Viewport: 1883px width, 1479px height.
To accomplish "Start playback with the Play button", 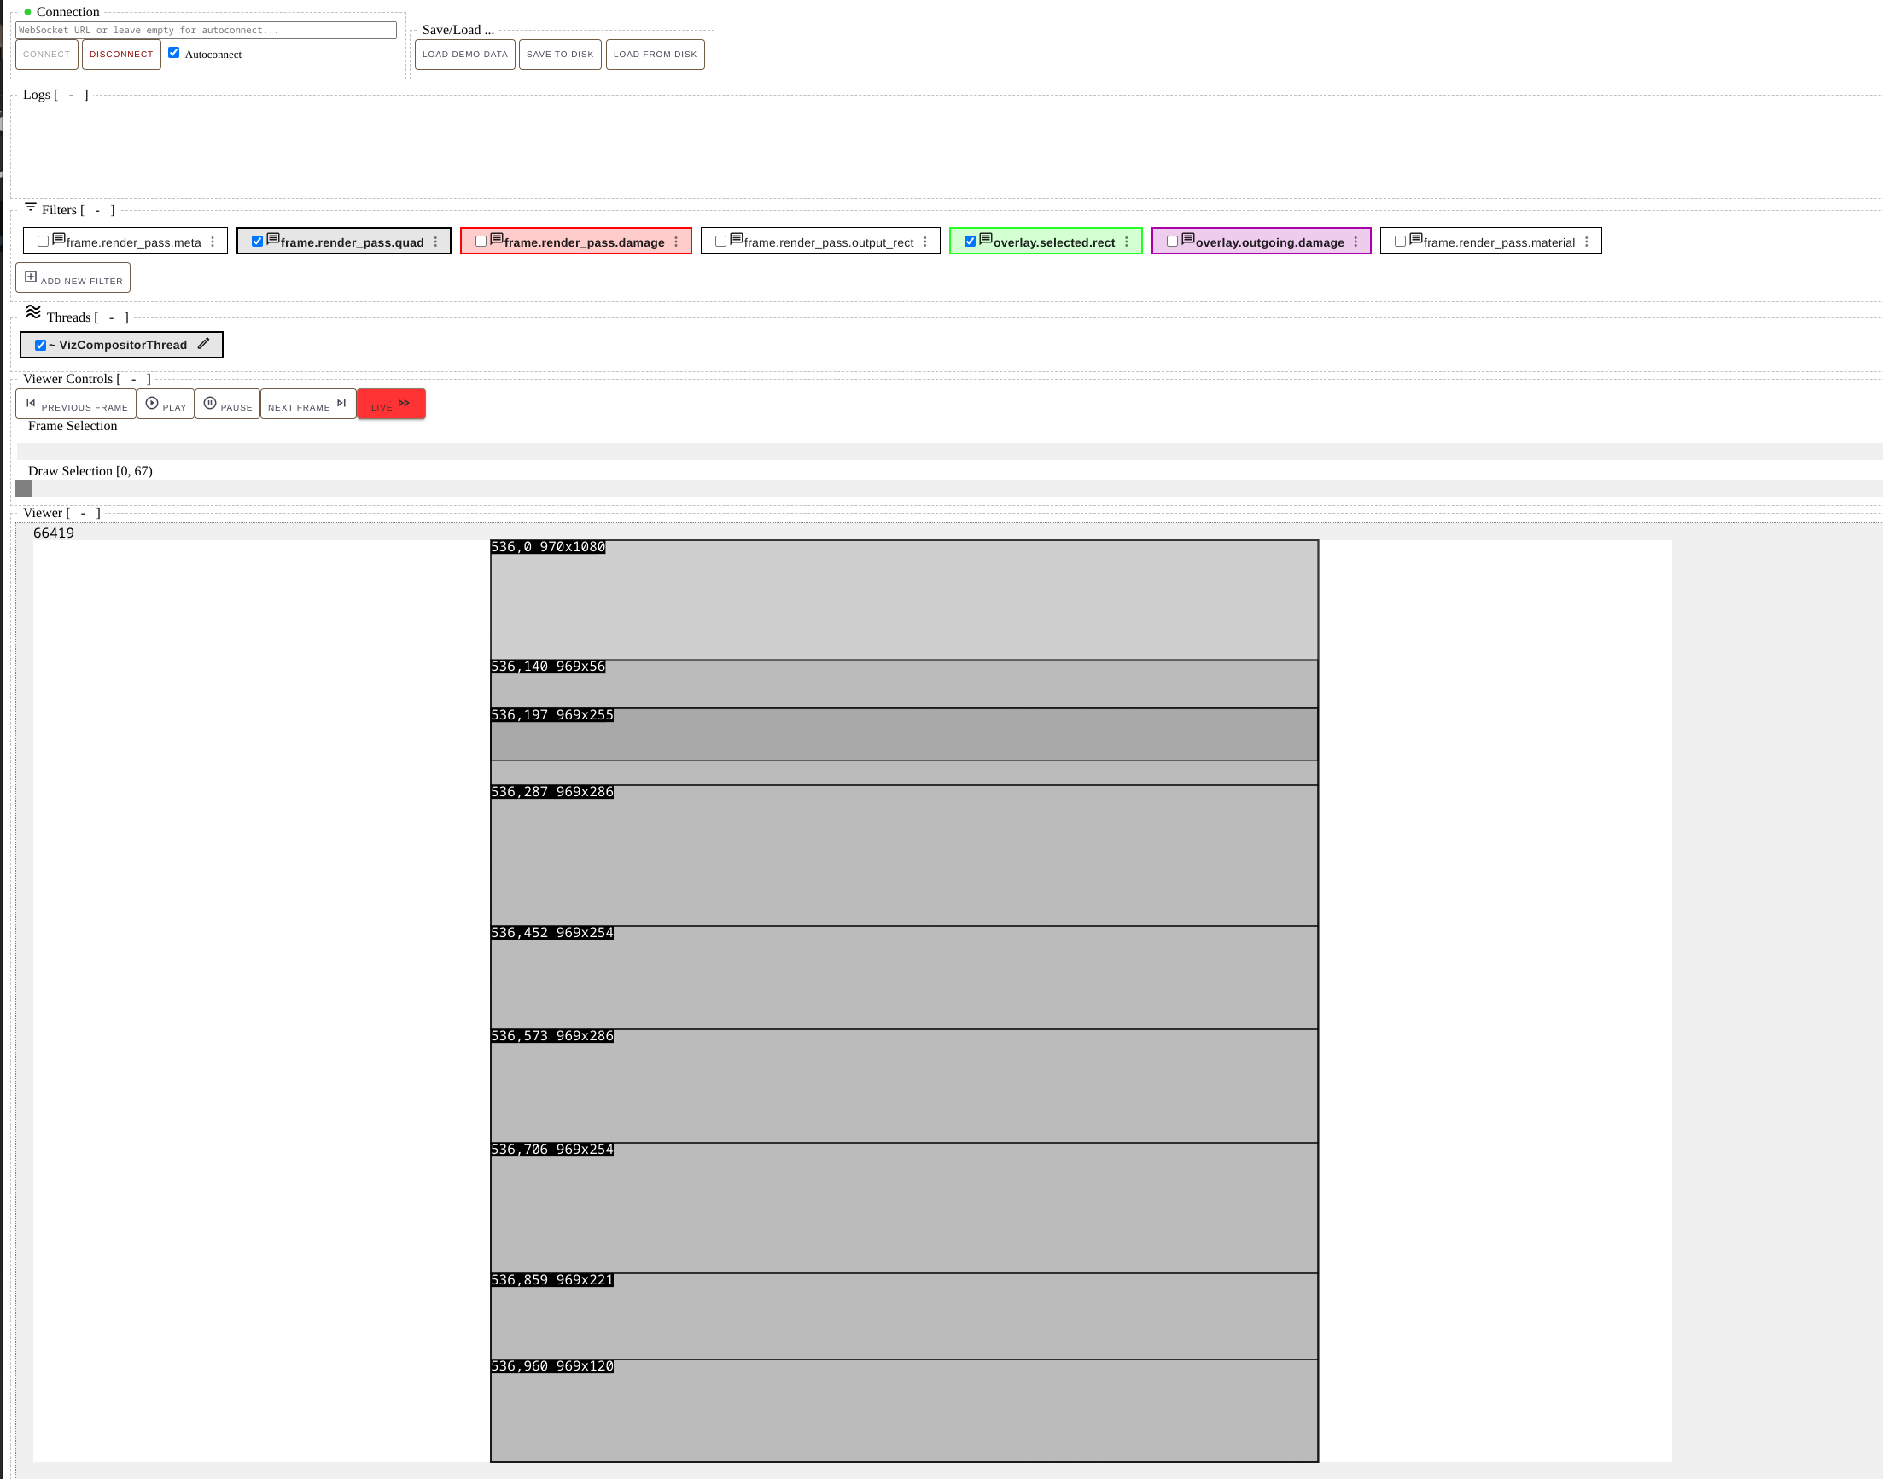I will 166,405.
